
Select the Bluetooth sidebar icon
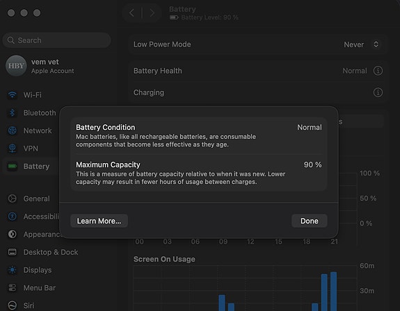(x=13, y=112)
